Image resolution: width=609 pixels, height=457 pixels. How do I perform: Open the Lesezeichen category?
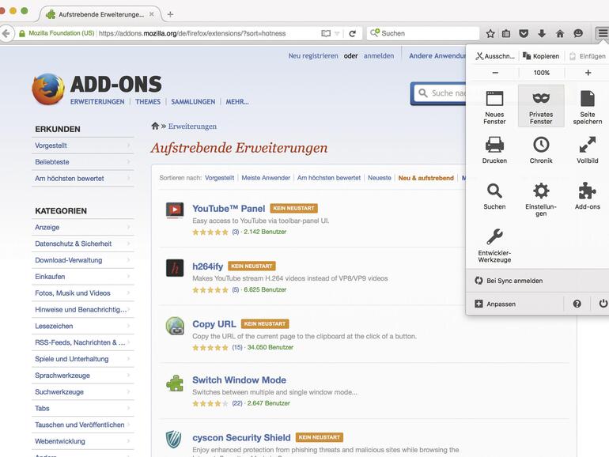click(x=83, y=327)
